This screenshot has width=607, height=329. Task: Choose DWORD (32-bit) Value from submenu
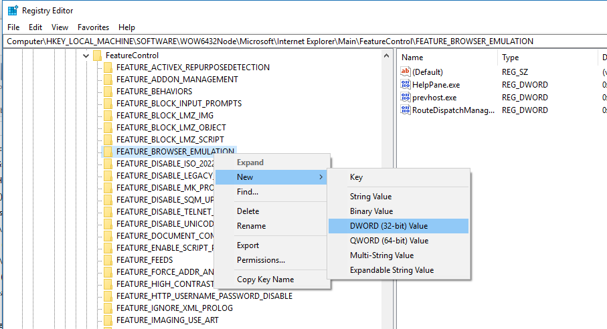(398, 226)
